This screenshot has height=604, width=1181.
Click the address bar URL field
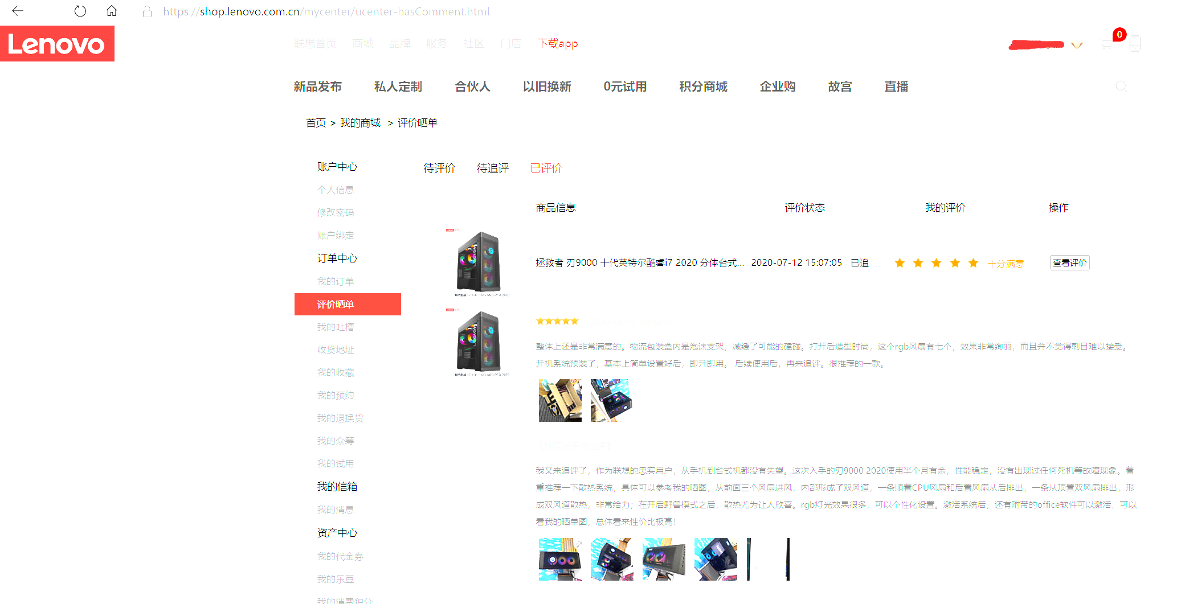click(326, 11)
